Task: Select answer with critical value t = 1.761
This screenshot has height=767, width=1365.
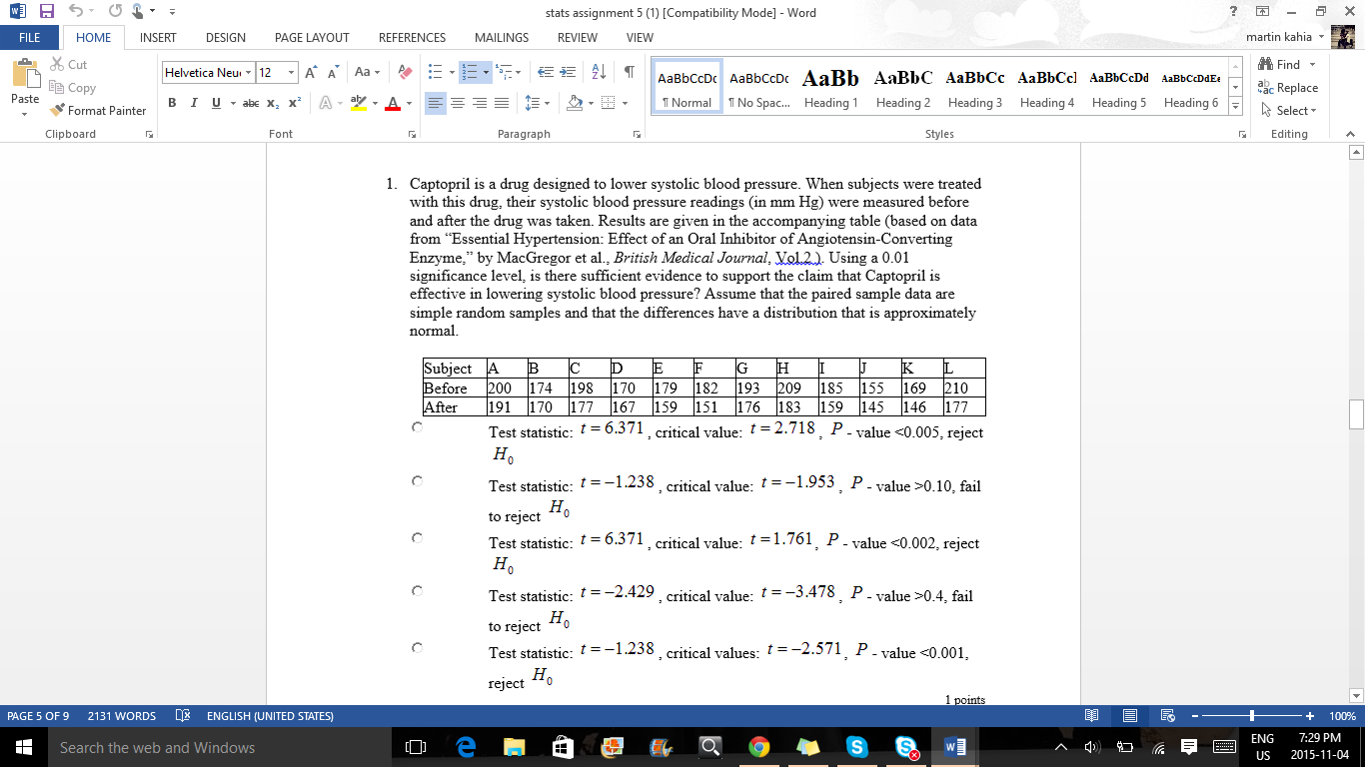Action: [417, 537]
